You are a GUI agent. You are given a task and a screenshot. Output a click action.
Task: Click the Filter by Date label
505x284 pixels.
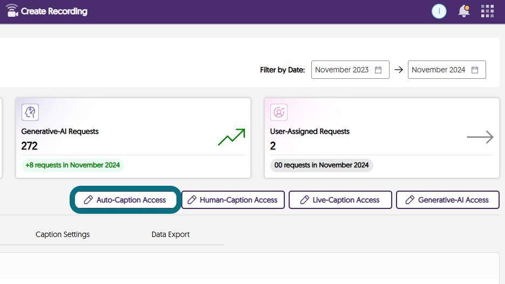[x=283, y=70]
